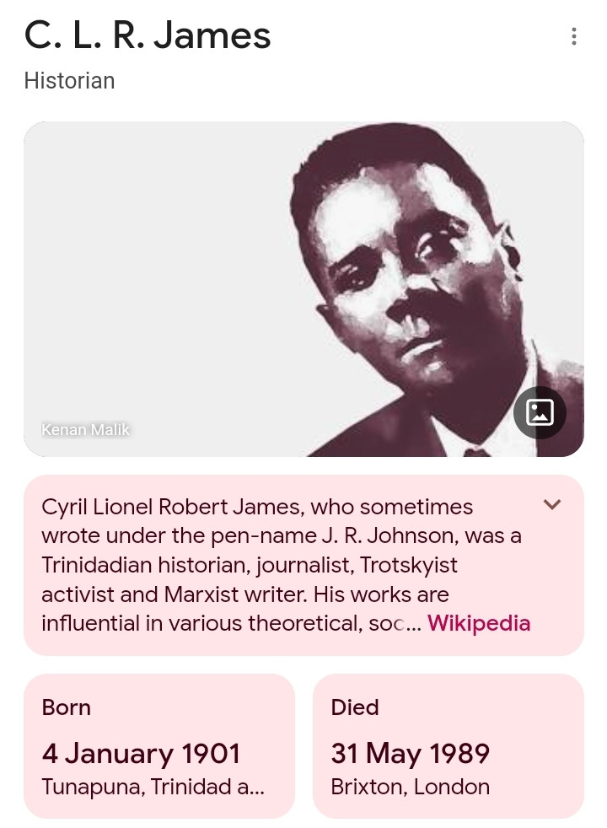Open the Wikipedia link

coord(479,624)
